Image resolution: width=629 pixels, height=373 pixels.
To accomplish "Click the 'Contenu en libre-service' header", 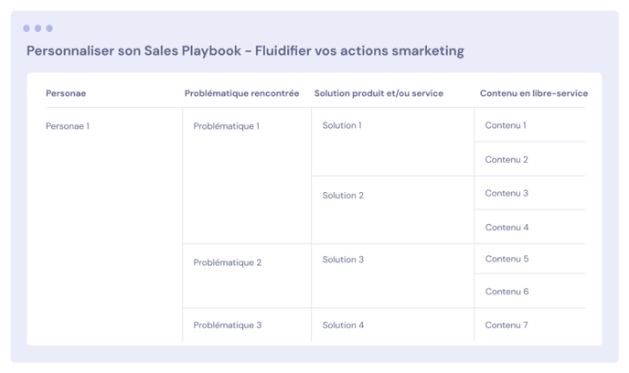I will tap(534, 93).
